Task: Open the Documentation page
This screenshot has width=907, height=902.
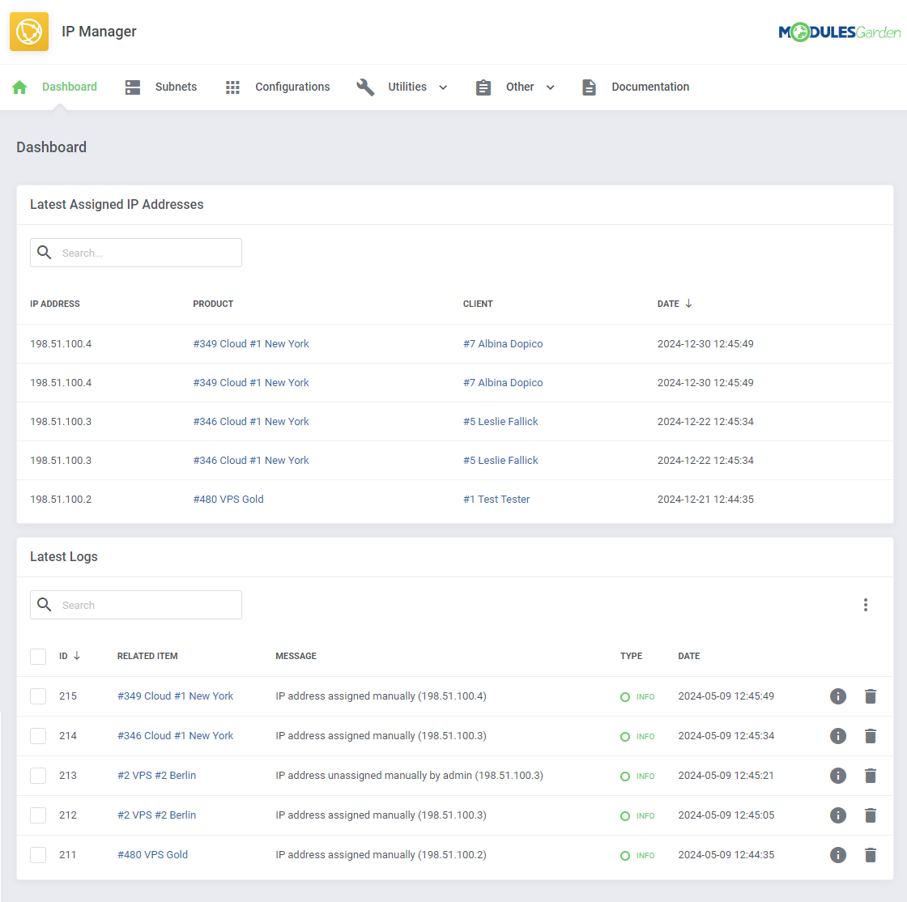Action: pyautogui.click(x=650, y=87)
